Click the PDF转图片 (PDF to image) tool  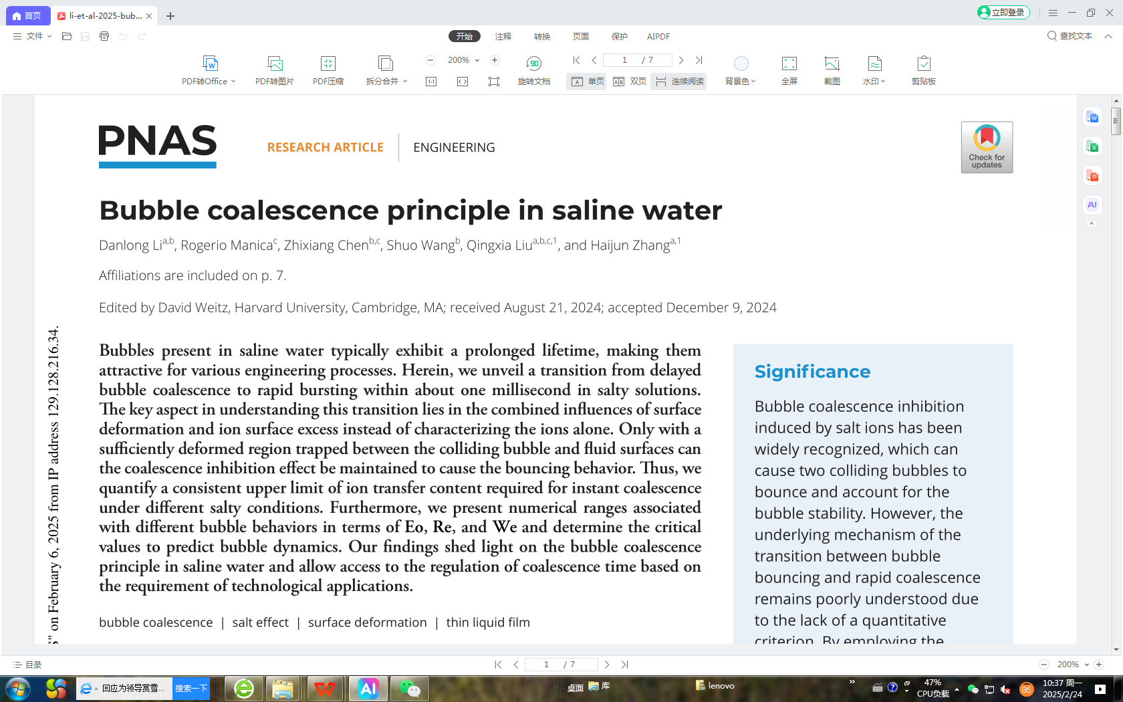(x=275, y=70)
